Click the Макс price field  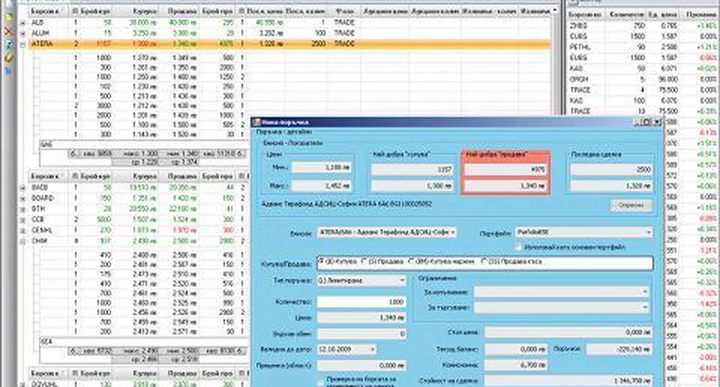point(322,186)
